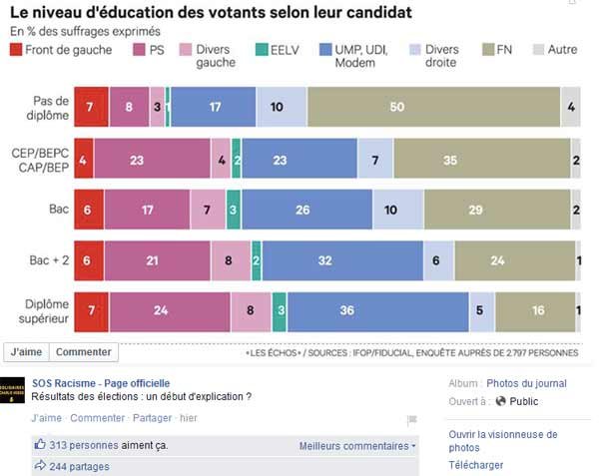
Task: Click Ouvrir la visionneuse de photos
Action: click(x=503, y=441)
